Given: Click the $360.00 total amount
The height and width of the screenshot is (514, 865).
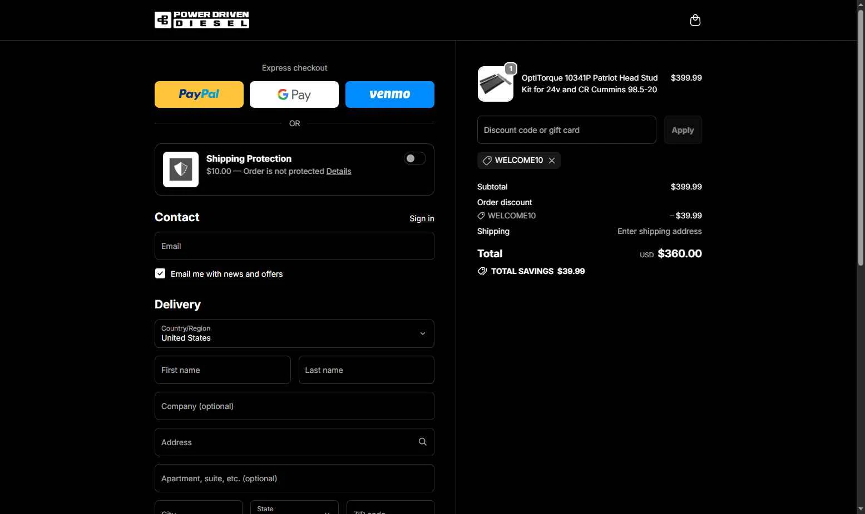Looking at the screenshot, I should pyautogui.click(x=680, y=253).
